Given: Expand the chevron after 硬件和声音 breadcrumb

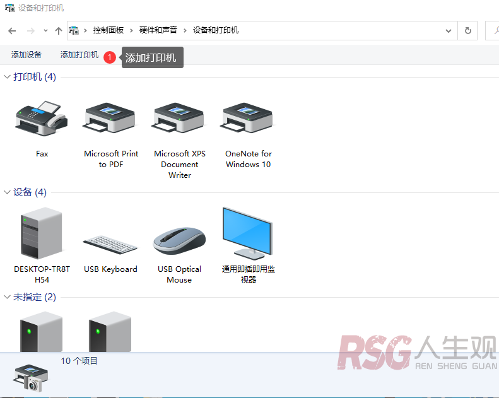Looking at the screenshot, I should pos(185,30).
